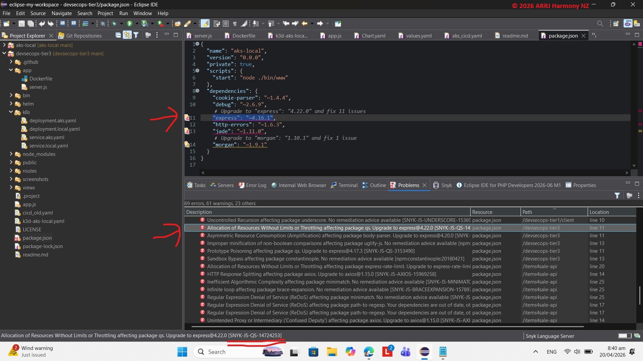The height and width of the screenshot is (361, 643).
Task: Click the Undo arrow in the toolbar
Action: (x=42, y=23)
